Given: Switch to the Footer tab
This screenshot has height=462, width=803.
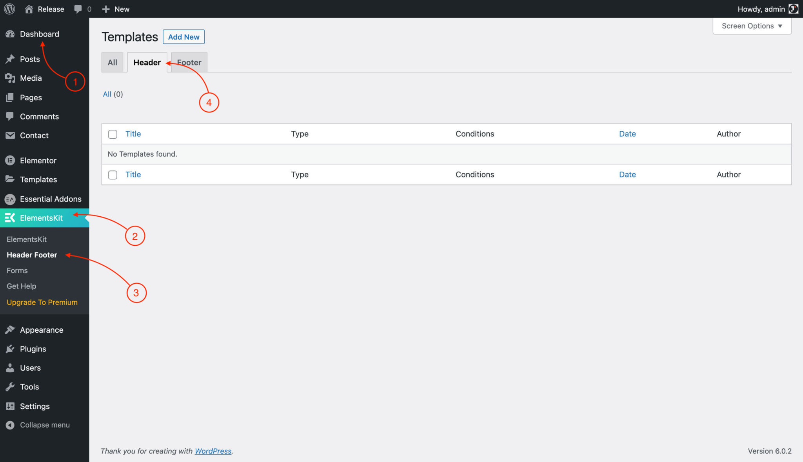Looking at the screenshot, I should 189,62.
